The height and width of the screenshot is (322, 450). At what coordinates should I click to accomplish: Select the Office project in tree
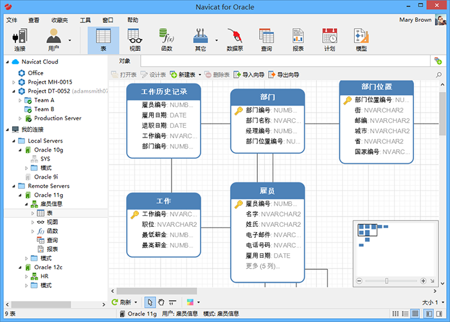coord(35,73)
